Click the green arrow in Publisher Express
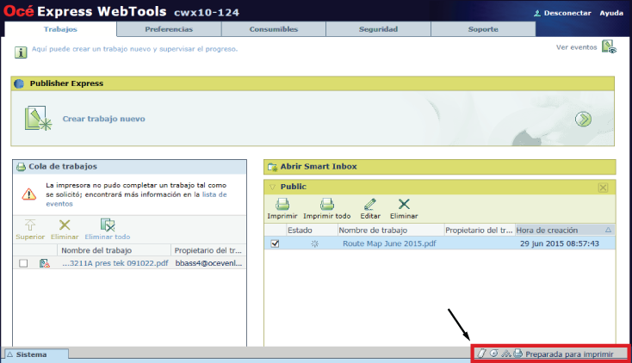Viewport: 632px width, 363px height. click(x=583, y=120)
